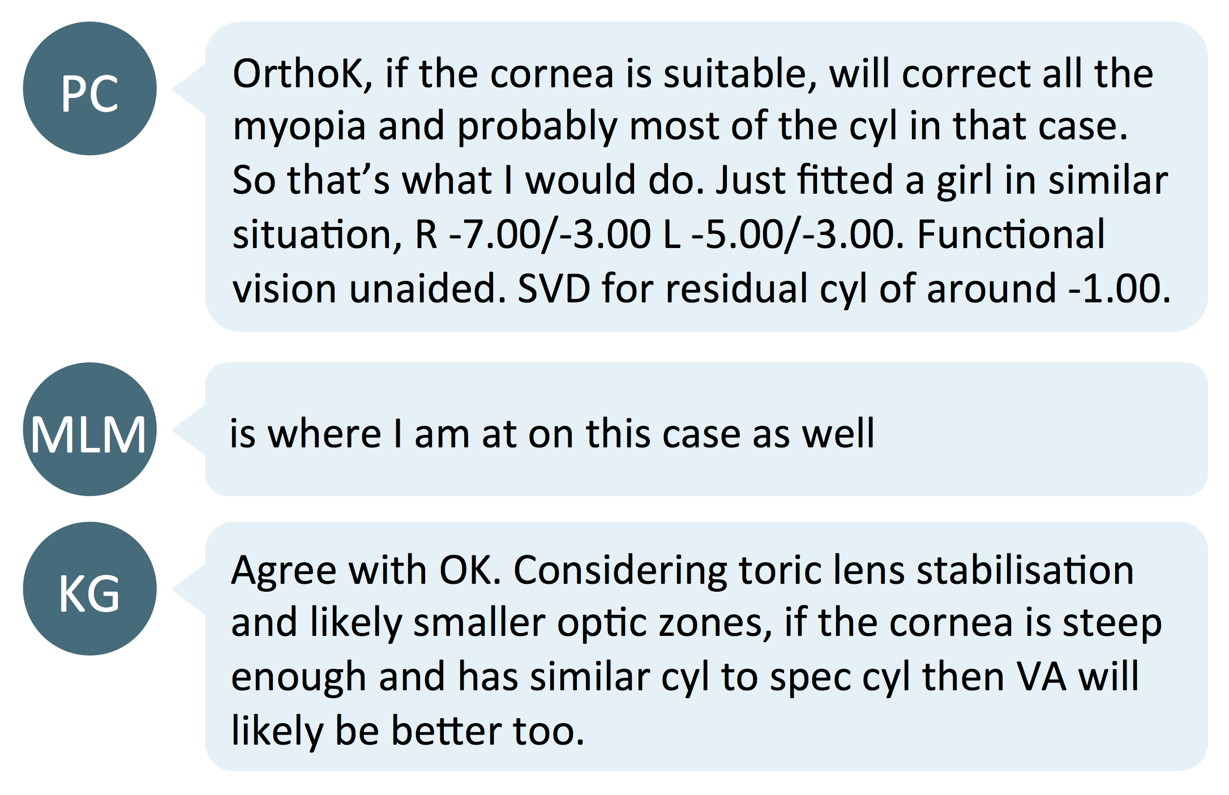Click the PC avatar circle
The image size is (1229, 795).
(89, 88)
